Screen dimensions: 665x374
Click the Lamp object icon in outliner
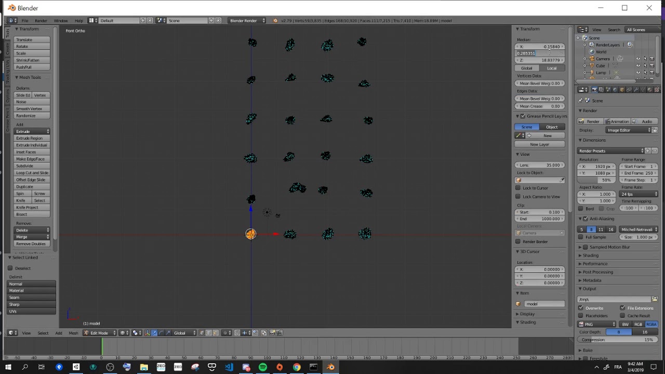click(x=591, y=72)
